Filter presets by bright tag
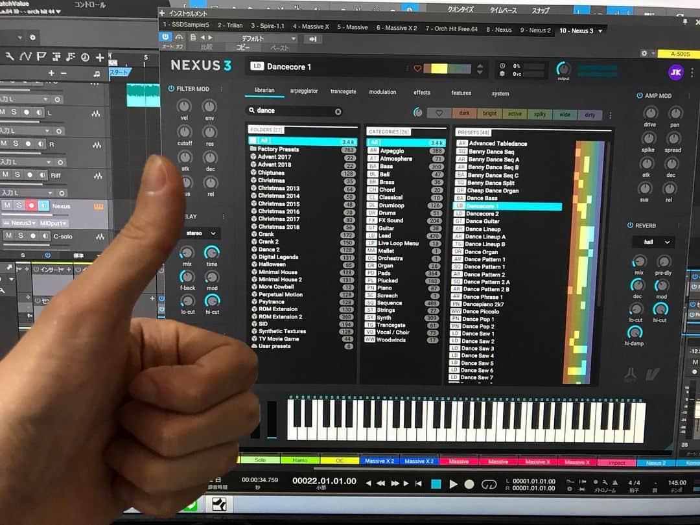This screenshot has height=525, width=700. click(490, 114)
